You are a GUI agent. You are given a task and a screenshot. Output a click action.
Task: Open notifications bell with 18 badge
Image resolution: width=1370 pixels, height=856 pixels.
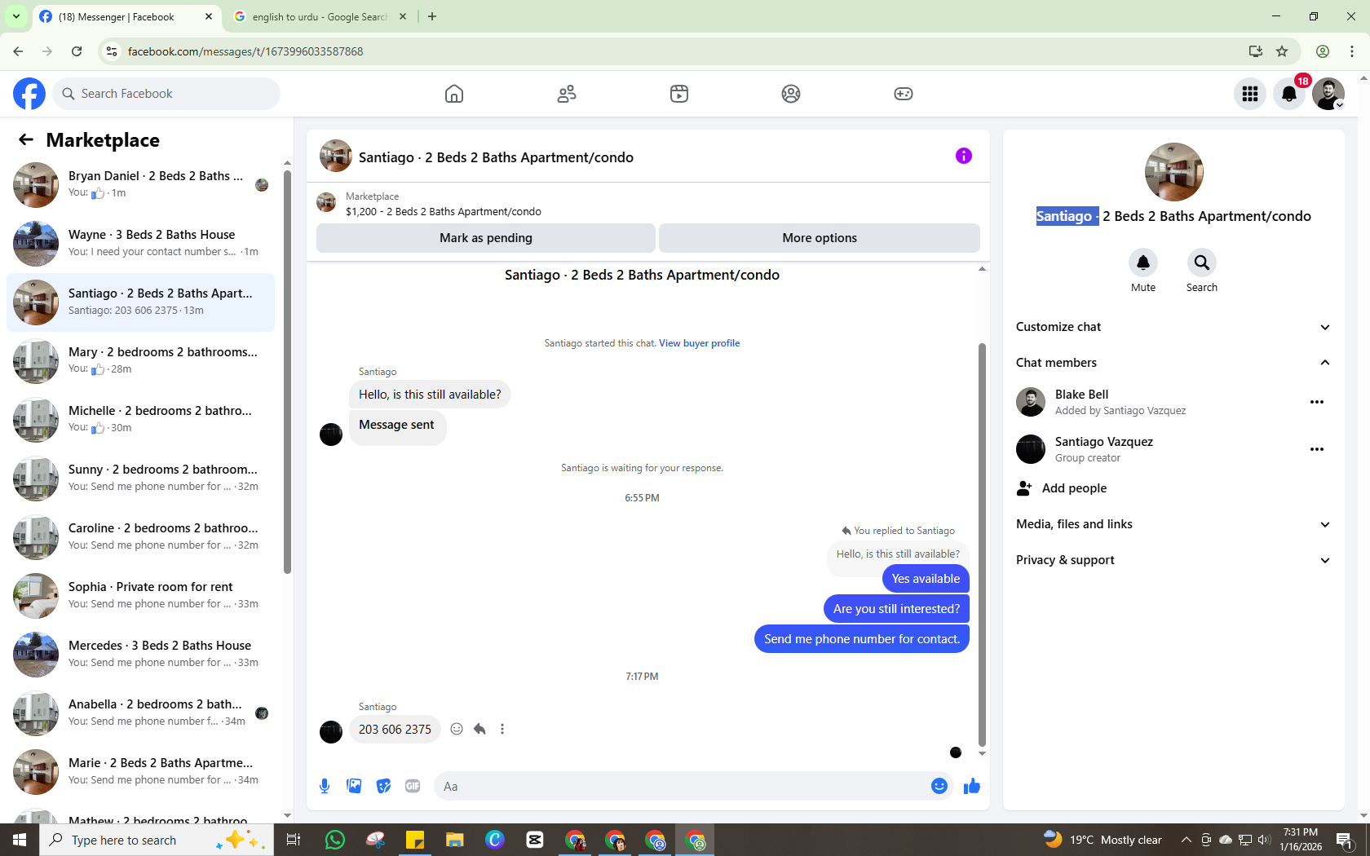click(x=1289, y=94)
